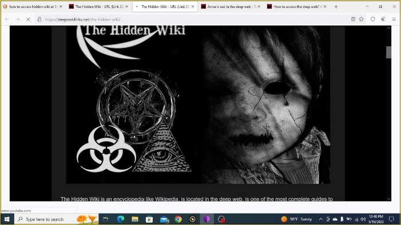The image size is (401, 225).
Task: Open the shield protection icon
Action: (372, 19)
